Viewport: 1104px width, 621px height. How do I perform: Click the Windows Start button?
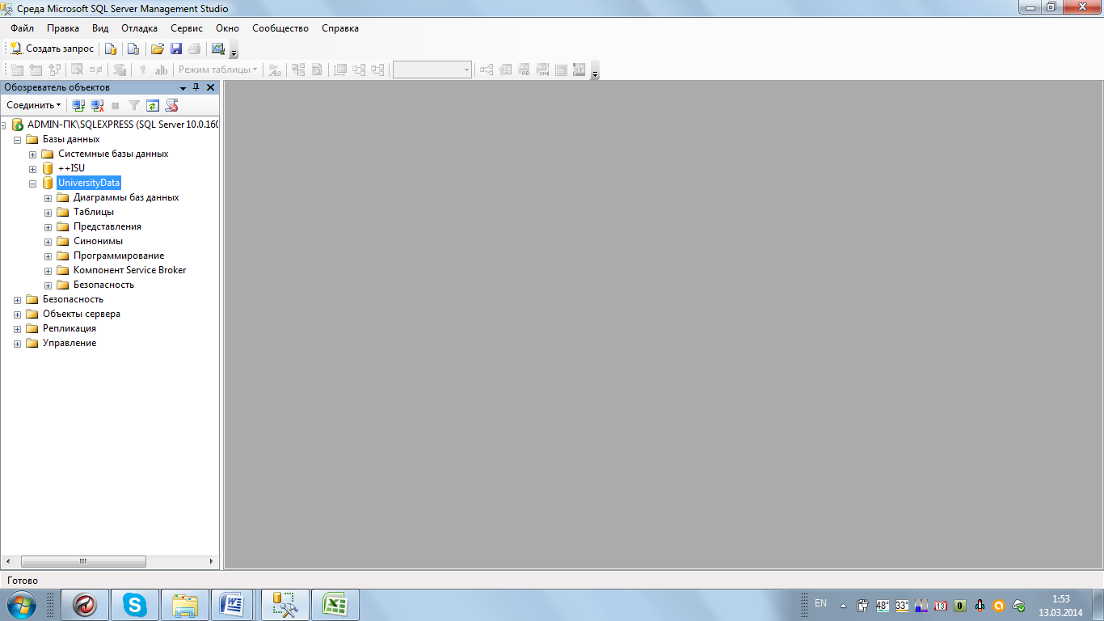[x=20, y=605]
